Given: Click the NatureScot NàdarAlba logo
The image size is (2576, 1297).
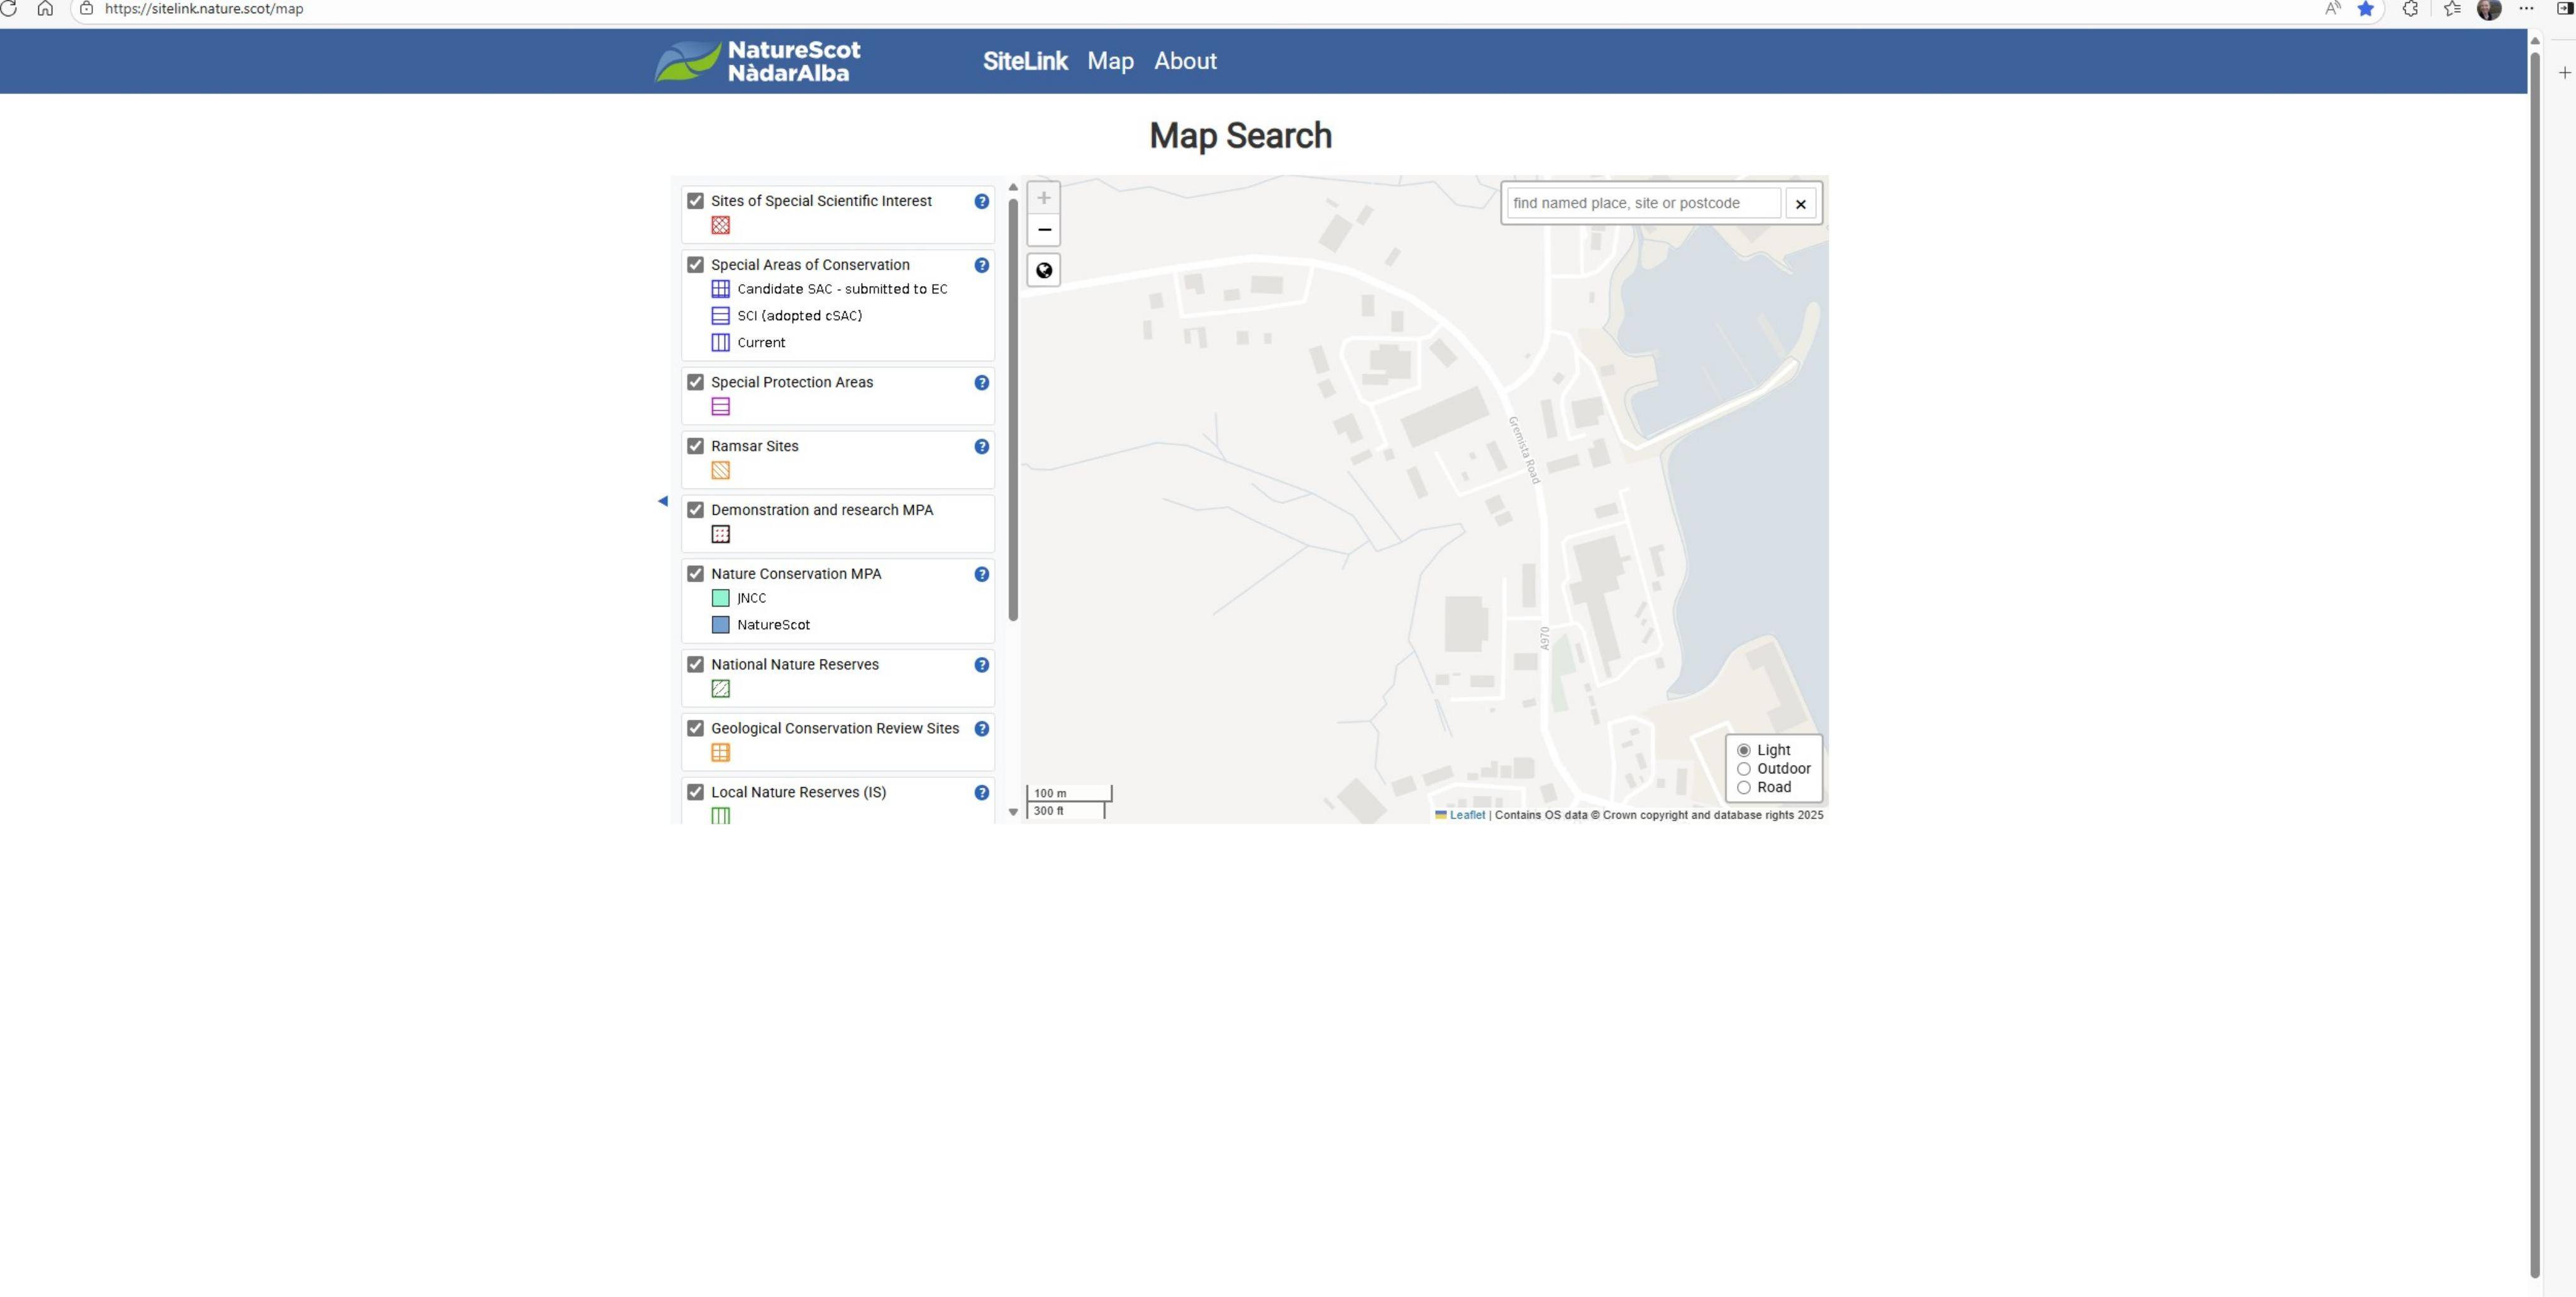Looking at the screenshot, I should pyautogui.click(x=757, y=61).
